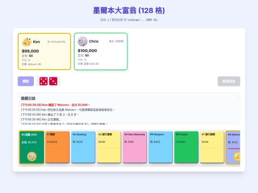The image size is (258, 193).
Task: Select the #8 Malvern purple tile
Action: coord(233,147)
